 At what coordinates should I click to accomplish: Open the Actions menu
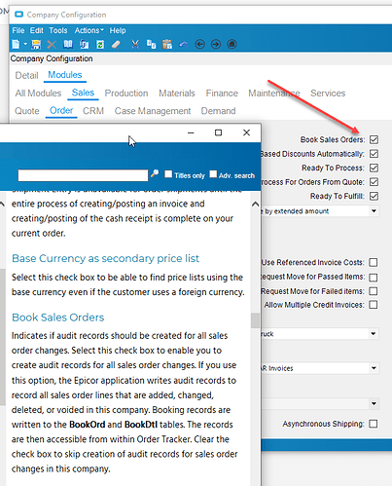(x=89, y=30)
